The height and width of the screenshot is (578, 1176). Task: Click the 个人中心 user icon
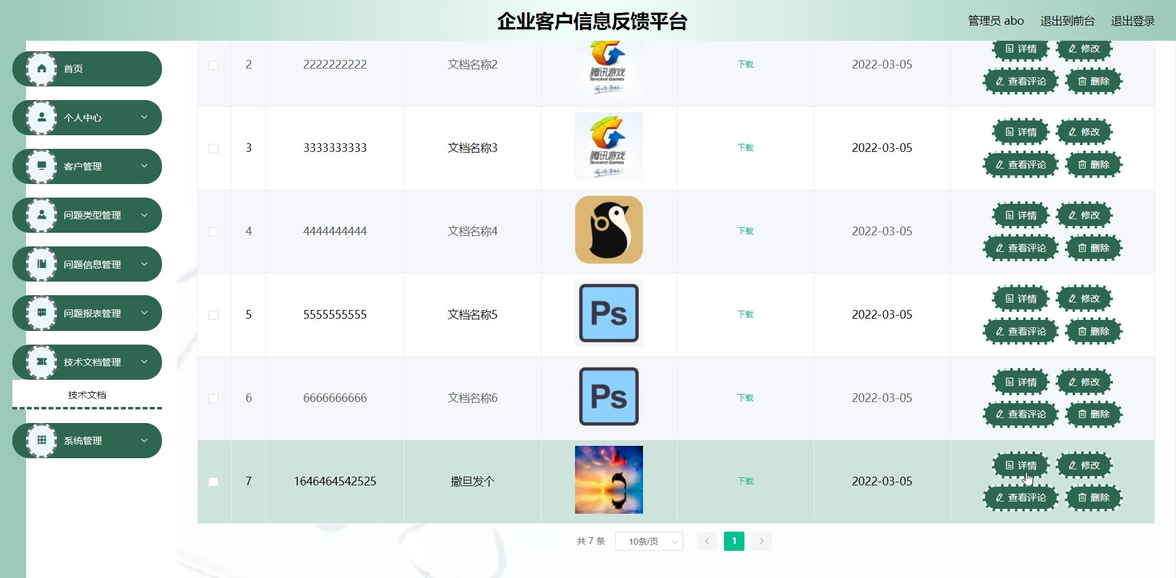41,117
